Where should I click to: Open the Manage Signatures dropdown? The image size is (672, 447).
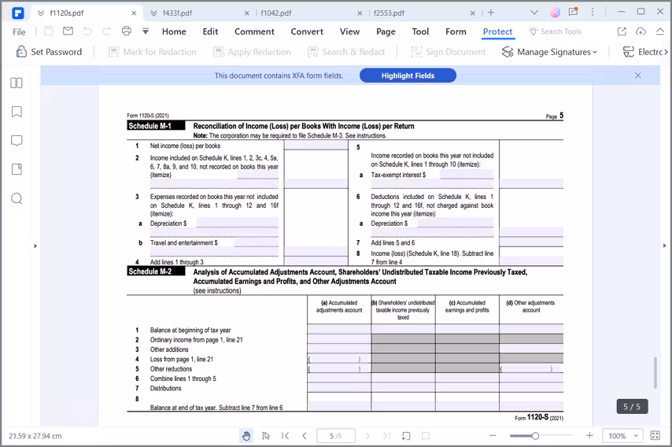[x=549, y=52]
